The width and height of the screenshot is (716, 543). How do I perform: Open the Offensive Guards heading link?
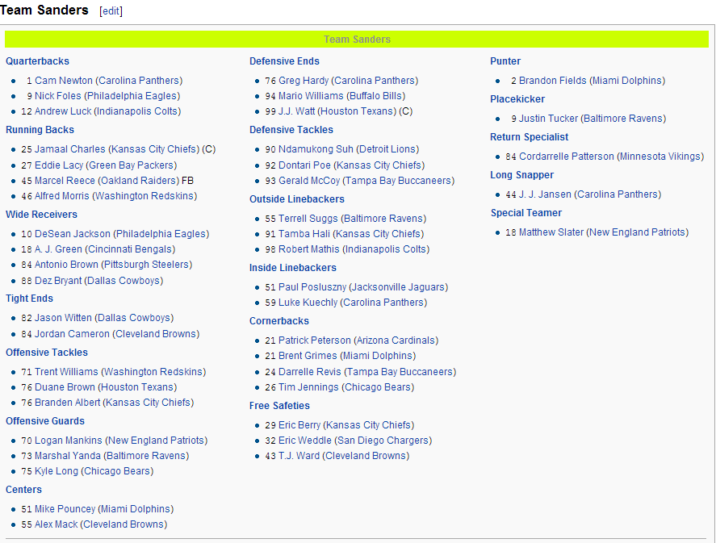tap(45, 421)
